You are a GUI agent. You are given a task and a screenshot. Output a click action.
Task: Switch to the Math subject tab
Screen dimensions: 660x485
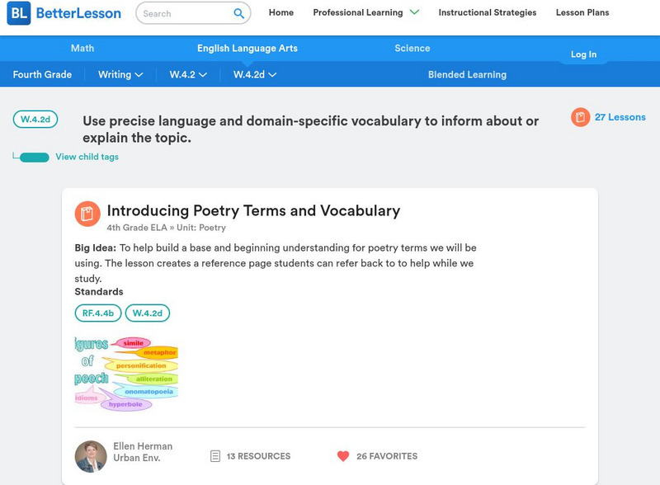coord(82,48)
